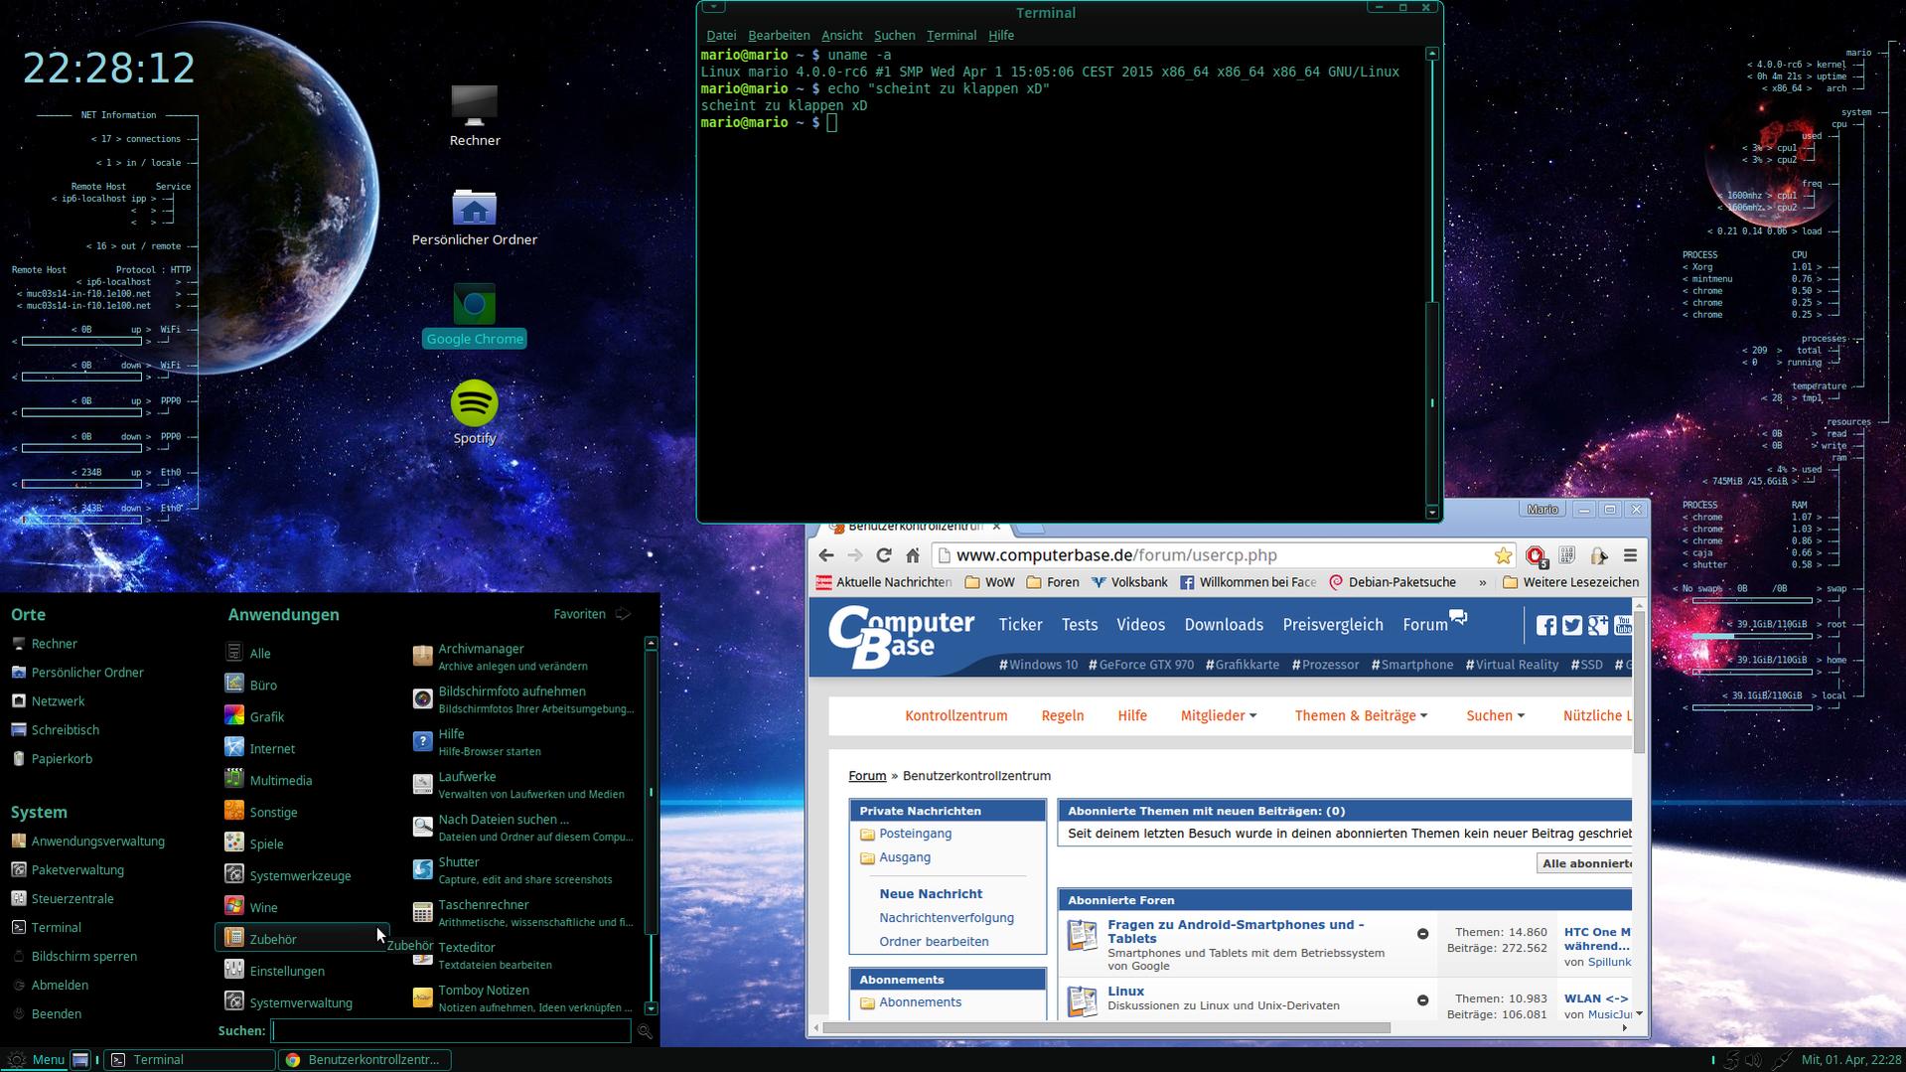Click Neue Nachricht link
The height and width of the screenshot is (1072, 1906).
(x=931, y=893)
